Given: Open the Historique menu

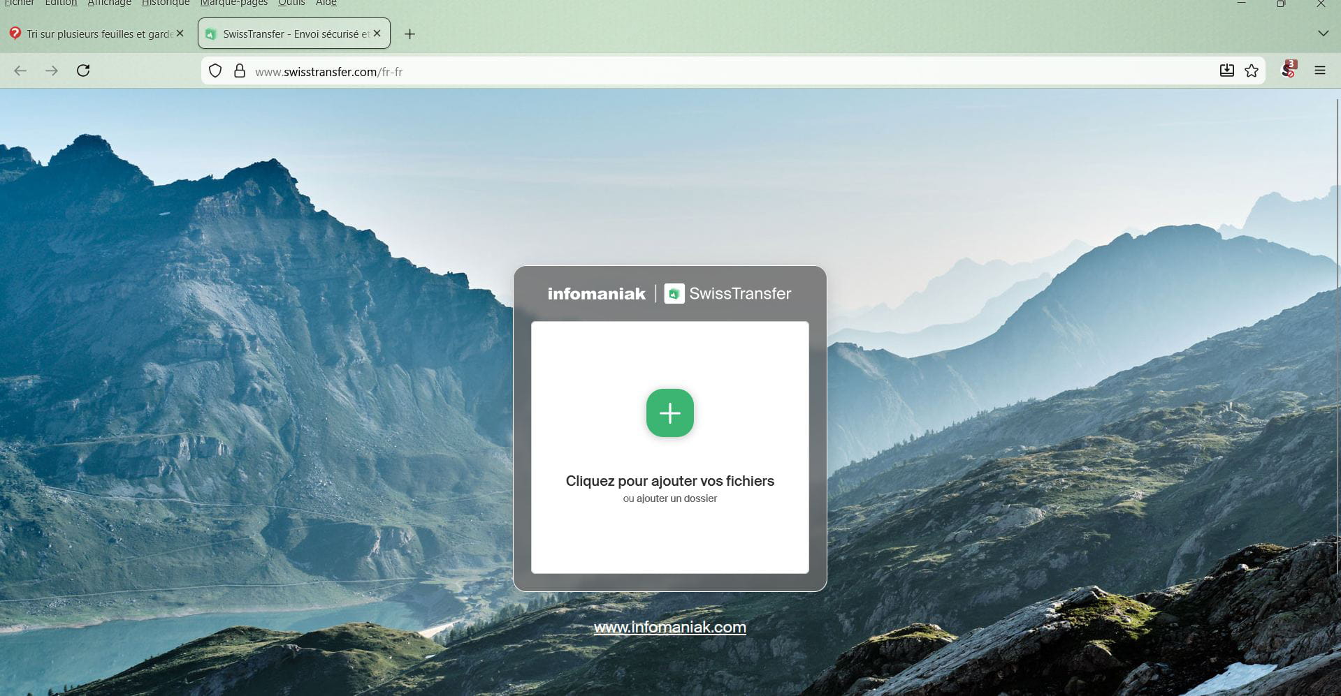Looking at the screenshot, I should tap(166, 3).
